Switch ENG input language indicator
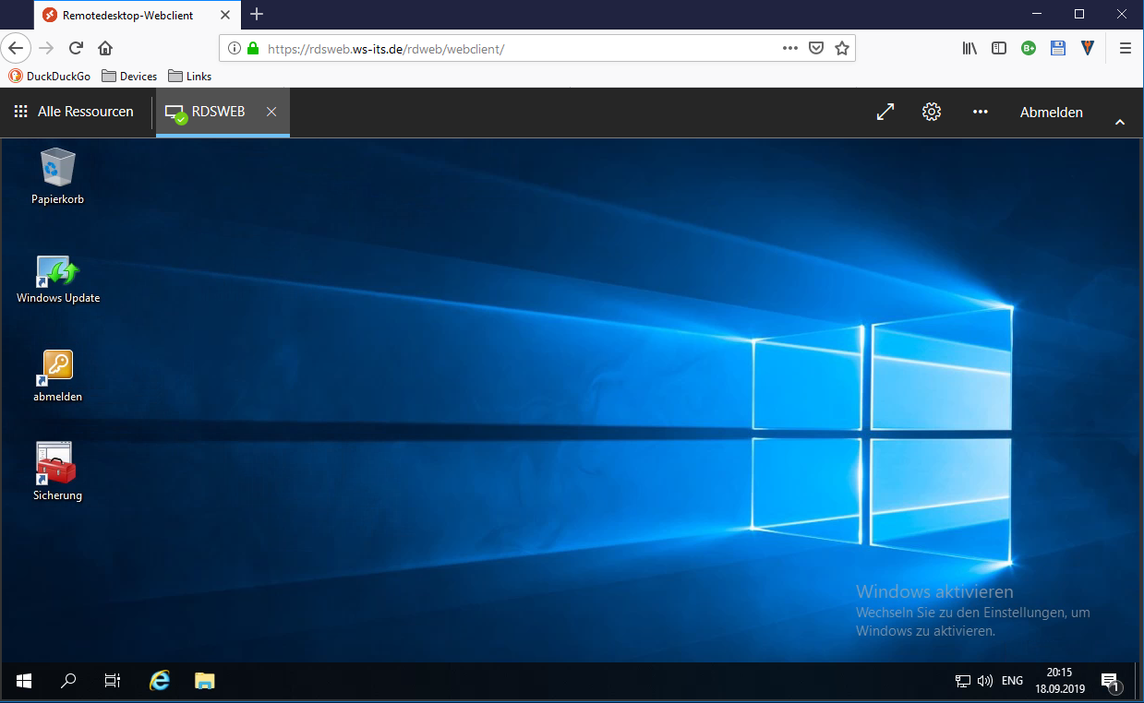The image size is (1144, 703). pyautogui.click(x=1012, y=681)
